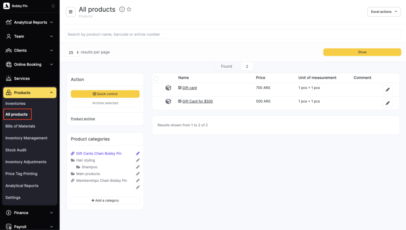
Task: Open the page info icon
Action: point(122,10)
